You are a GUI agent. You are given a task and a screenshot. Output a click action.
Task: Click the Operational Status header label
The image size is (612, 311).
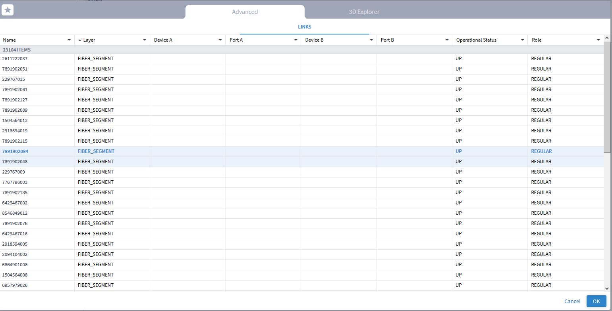[x=476, y=40]
